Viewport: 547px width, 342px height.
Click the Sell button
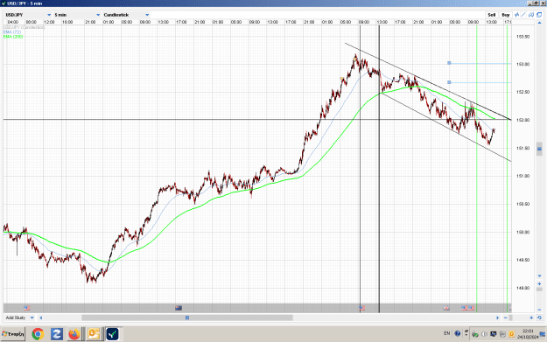pos(491,15)
